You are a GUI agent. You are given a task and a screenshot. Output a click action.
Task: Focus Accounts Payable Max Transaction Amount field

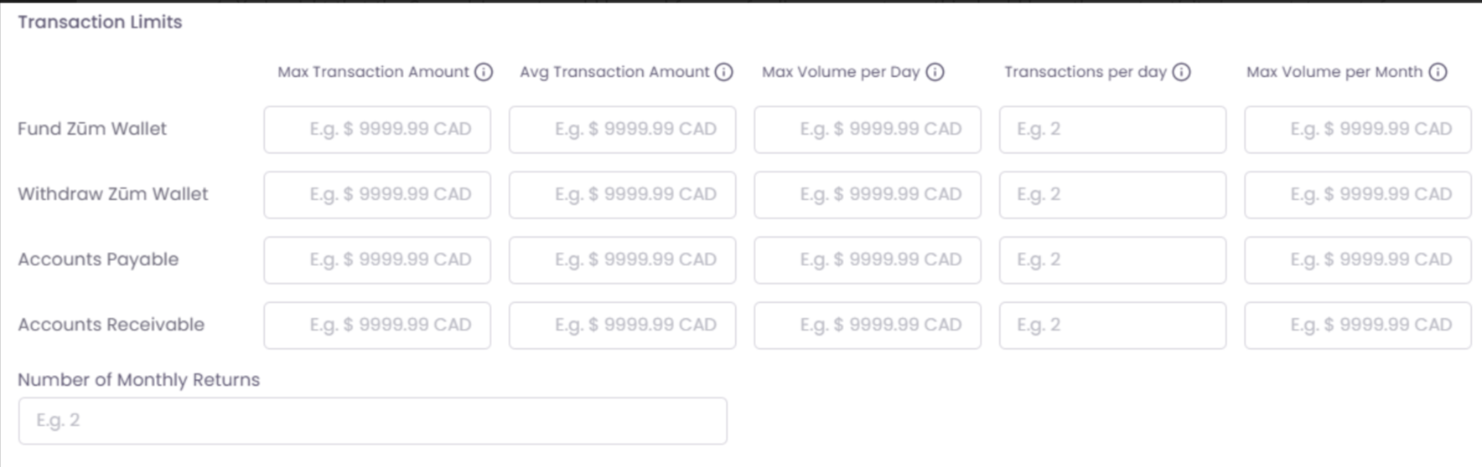377,260
